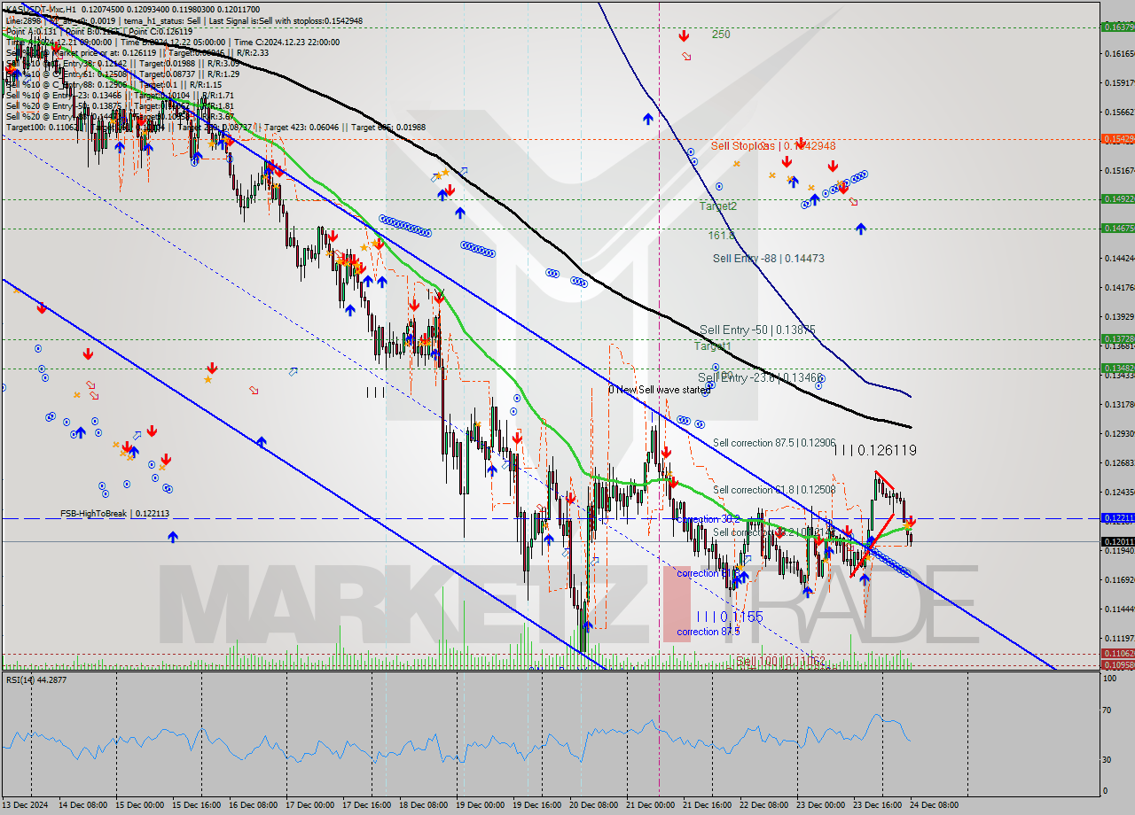This screenshot has width=1135, height=815.
Task: Select the 'Sell Entry -23.6 | 0.13466' label
Action: click(762, 377)
